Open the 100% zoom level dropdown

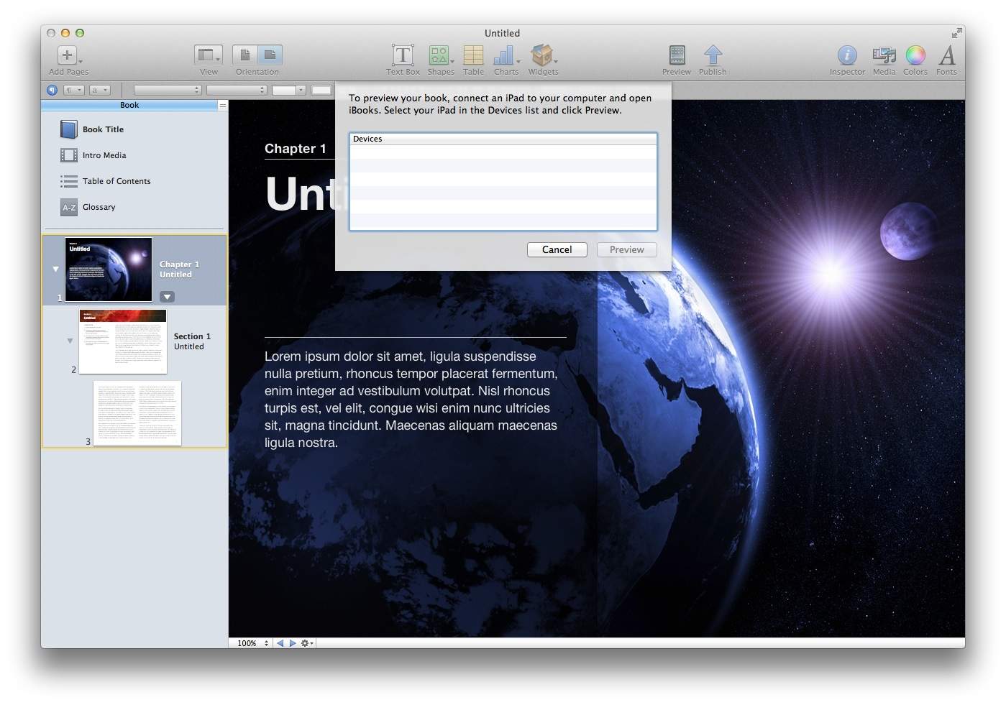[252, 643]
